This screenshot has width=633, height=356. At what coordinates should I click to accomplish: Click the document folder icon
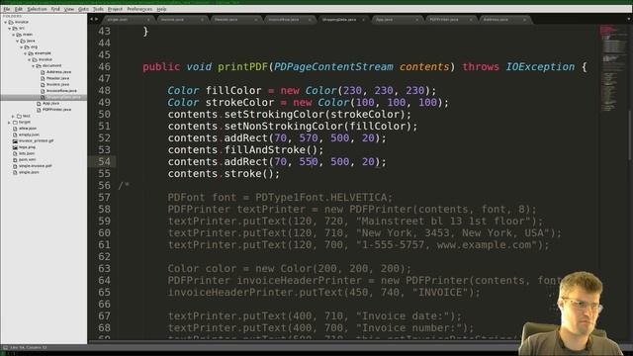[x=39, y=66]
